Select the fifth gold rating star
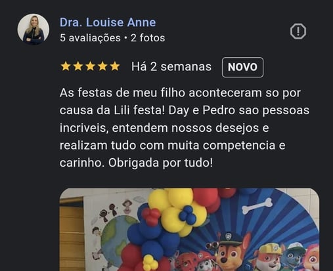Viewport: 333px width, 271px height. pos(115,66)
